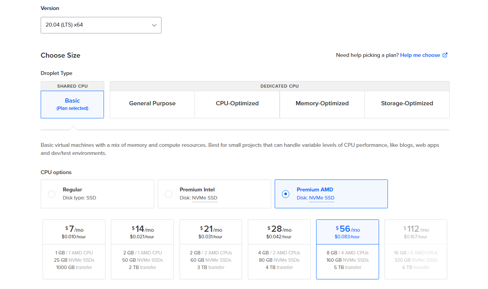Click the Droplet Type label
This screenshot has height=289, width=488.
tap(56, 73)
